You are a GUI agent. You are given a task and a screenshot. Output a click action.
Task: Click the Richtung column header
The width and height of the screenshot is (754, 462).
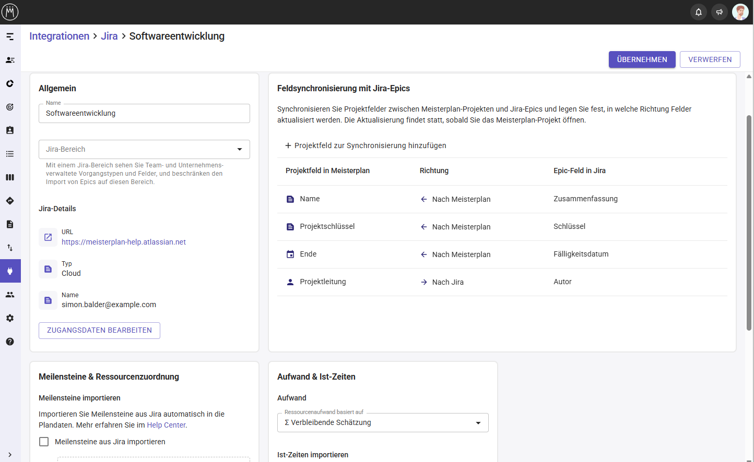coord(434,171)
